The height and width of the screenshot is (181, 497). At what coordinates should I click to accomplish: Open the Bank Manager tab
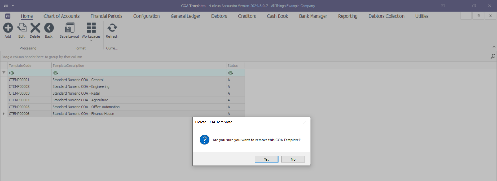click(x=313, y=16)
